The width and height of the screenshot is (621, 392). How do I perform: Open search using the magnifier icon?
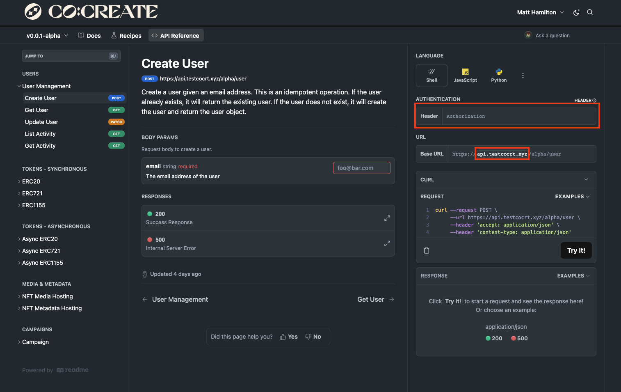tap(590, 12)
